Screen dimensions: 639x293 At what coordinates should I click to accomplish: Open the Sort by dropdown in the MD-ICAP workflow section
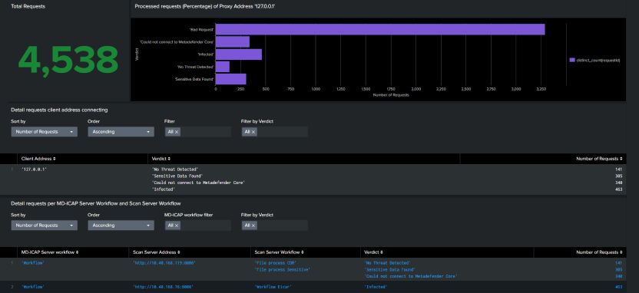click(x=44, y=226)
